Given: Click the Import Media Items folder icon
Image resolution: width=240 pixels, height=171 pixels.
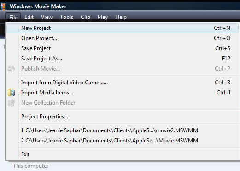Looking at the screenshot, I should click(12, 93).
